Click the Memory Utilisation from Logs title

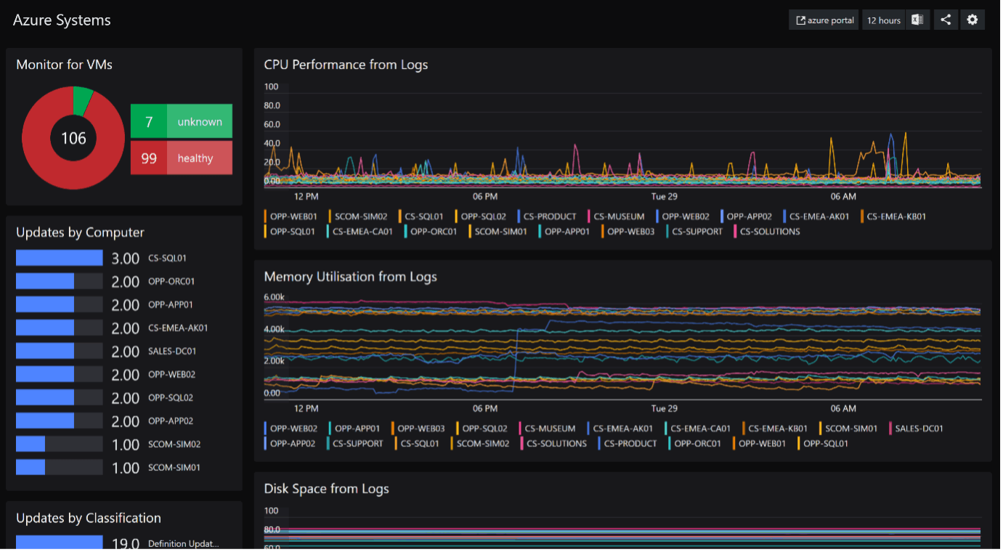(350, 277)
